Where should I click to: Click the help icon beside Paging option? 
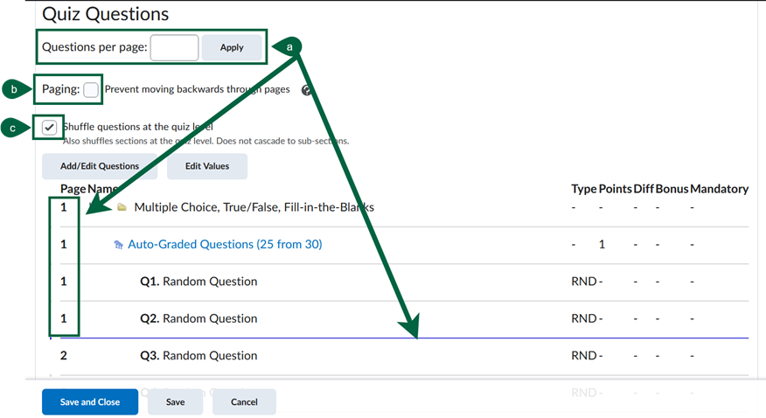[307, 90]
